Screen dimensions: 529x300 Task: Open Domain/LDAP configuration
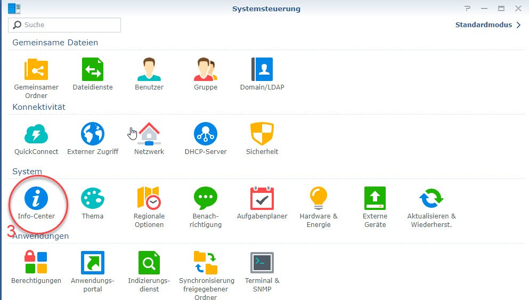(x=262, y=70)
